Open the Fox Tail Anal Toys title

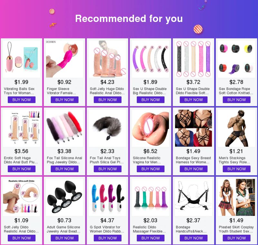[107, 160]
